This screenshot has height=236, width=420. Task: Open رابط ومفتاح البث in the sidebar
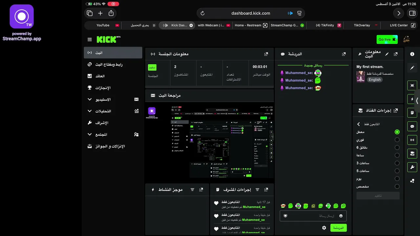click(x=113, y=65)
